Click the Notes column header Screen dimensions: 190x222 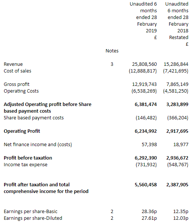112,51
